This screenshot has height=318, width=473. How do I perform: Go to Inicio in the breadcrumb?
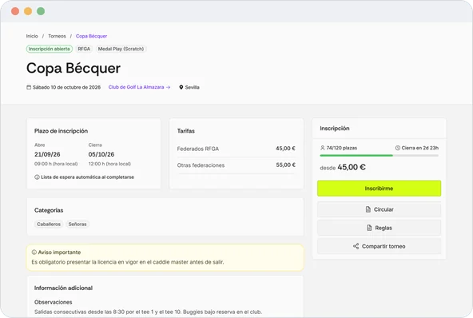(32, 36)
